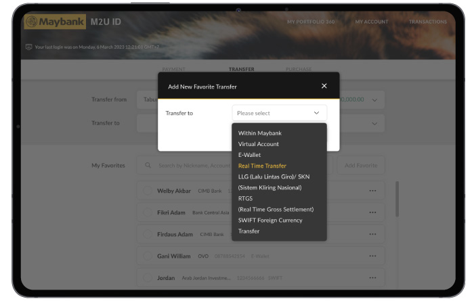
Task: Click the last login info icon
Action: (28, 47)
